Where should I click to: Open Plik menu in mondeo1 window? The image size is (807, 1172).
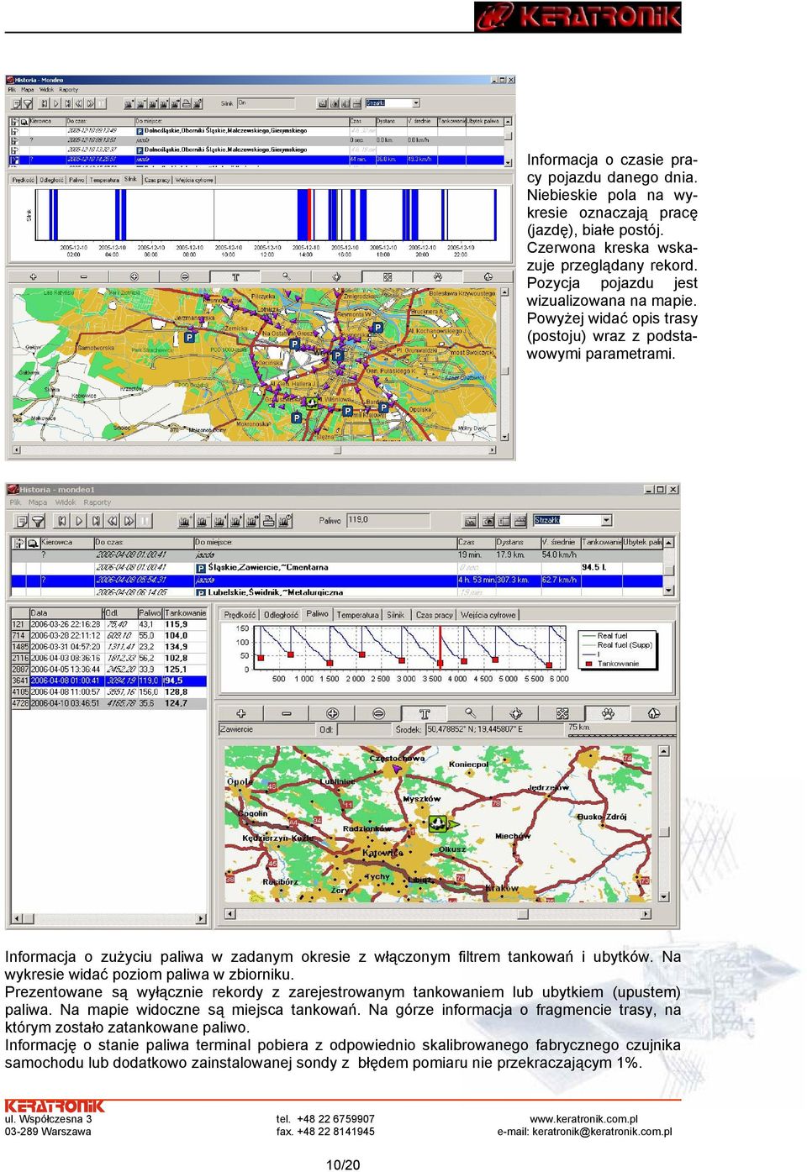click(15, 502)
